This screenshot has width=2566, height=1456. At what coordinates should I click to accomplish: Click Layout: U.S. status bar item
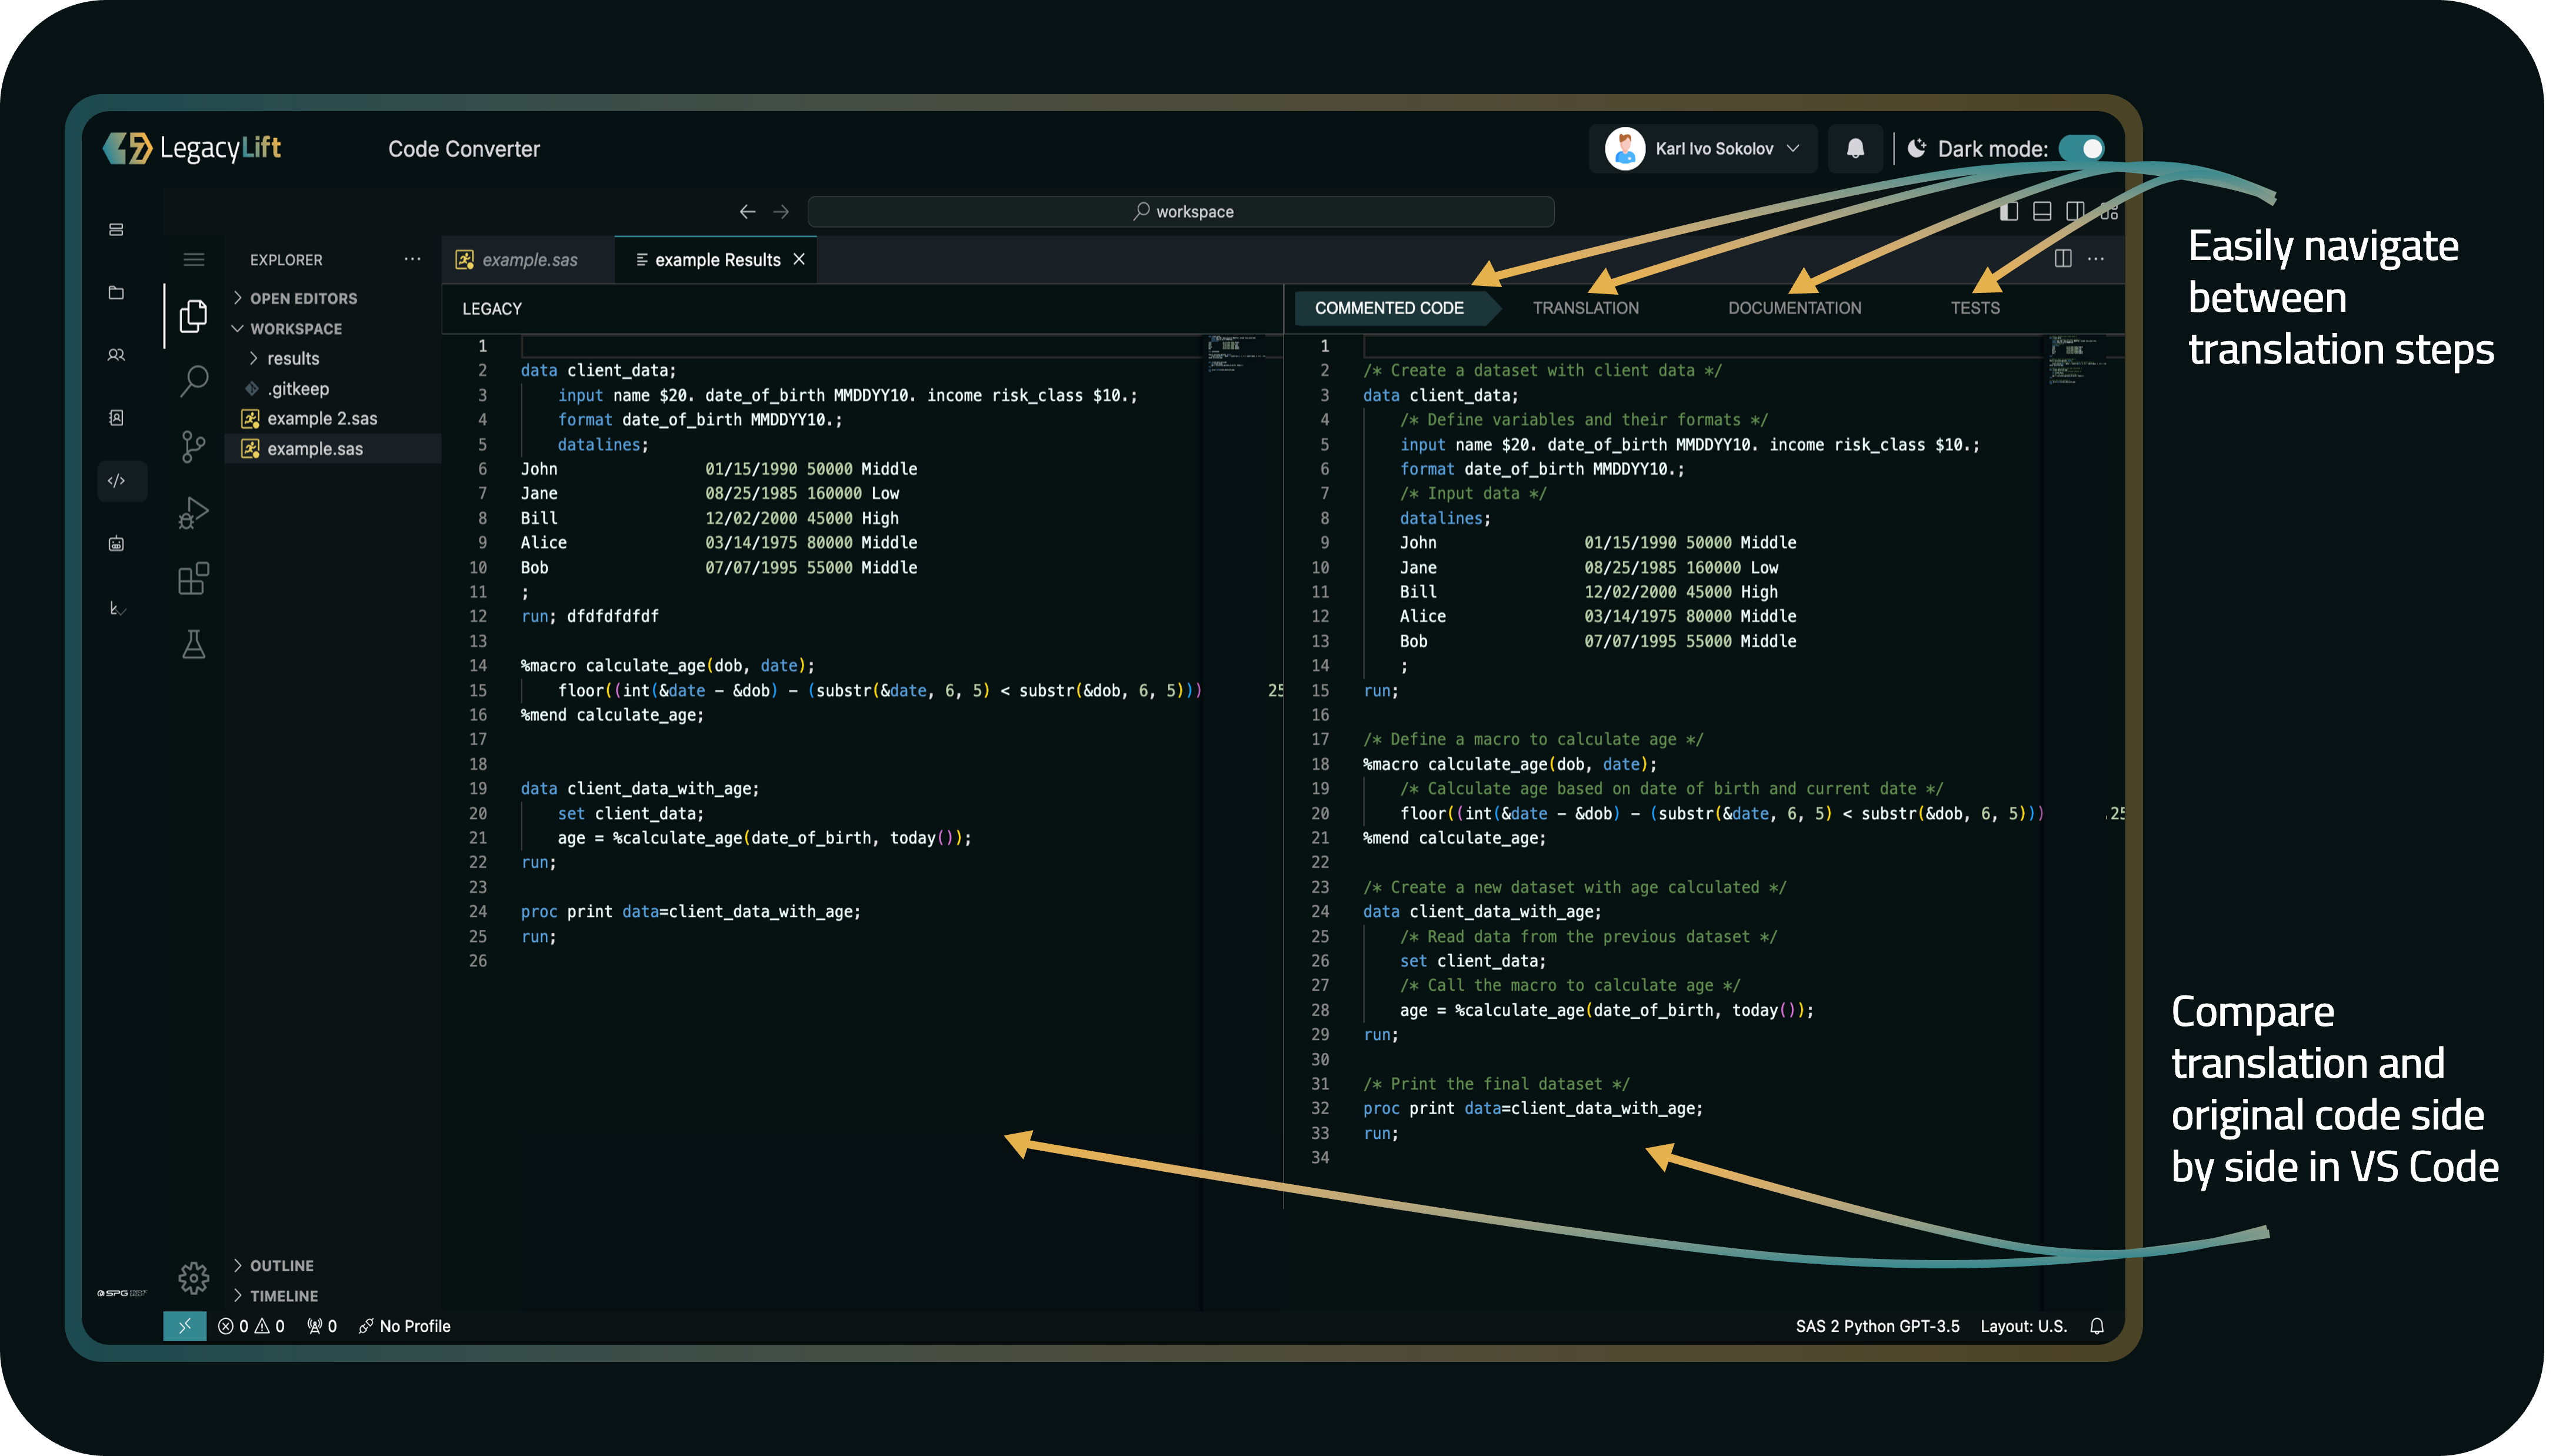(x=2023, y=1326)
